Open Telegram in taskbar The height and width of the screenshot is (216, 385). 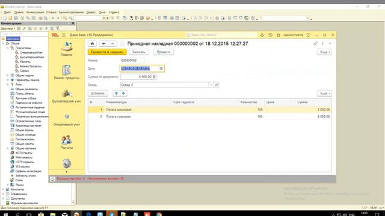point(111,214)
